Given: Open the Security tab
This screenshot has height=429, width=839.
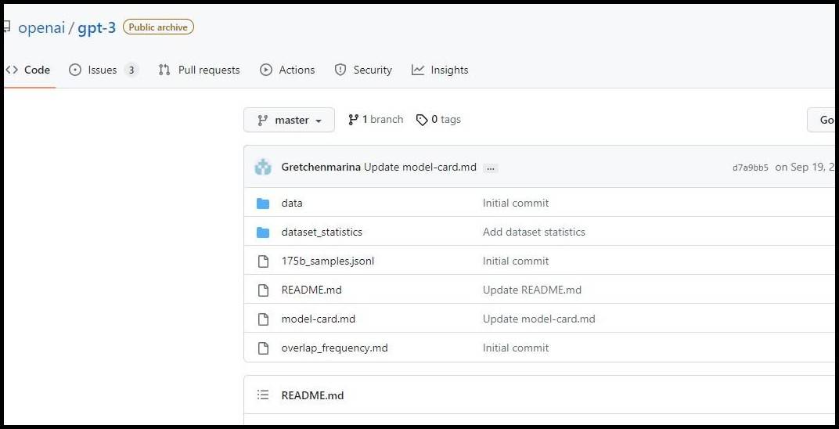Looking at the screenshot, I should [363, 70].
